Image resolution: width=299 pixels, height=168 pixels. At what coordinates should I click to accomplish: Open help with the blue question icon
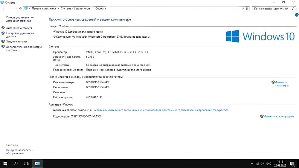(x=297, y=15)
